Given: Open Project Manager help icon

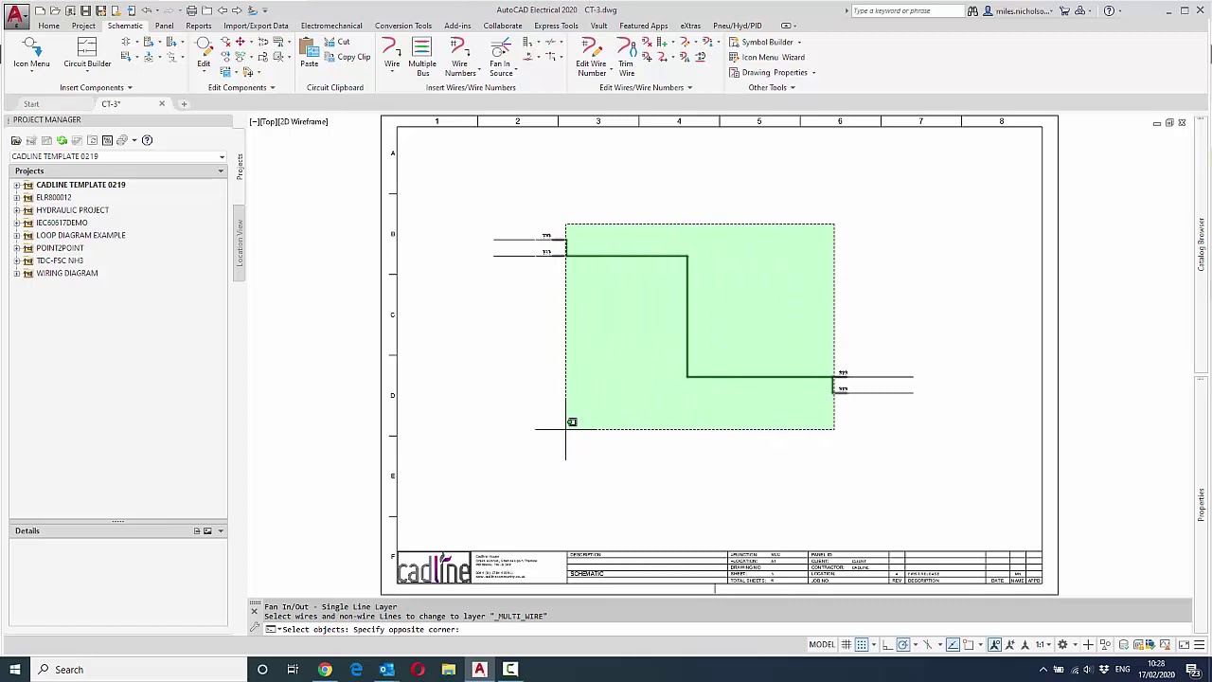Looking at the screenshot, I should (x=147, y=140).
